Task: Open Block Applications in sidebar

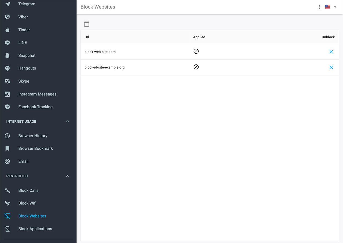Action: coord(35,229)
